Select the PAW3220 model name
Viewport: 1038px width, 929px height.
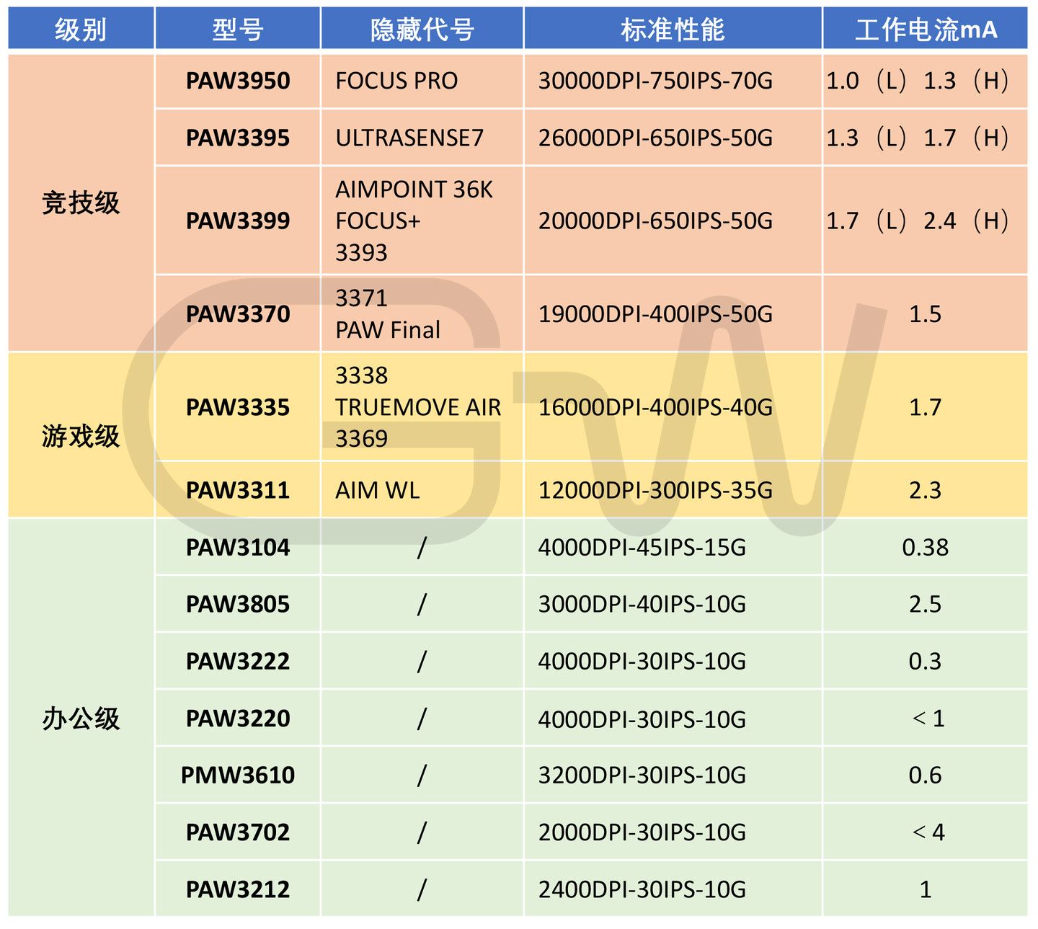pos(238,718)
